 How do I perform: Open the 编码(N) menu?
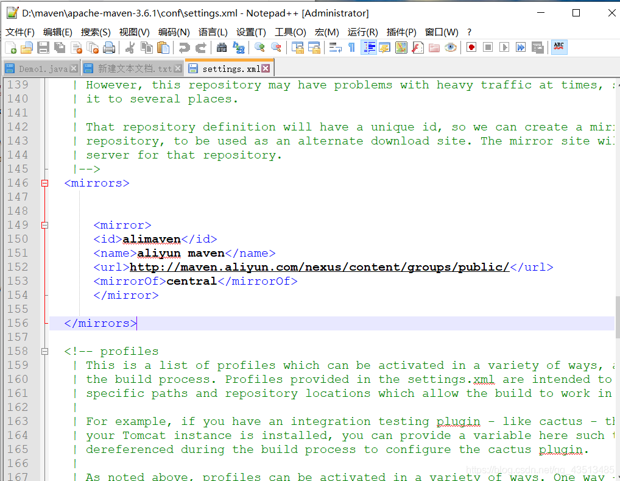pyautogui.click(x=174, y=32)
